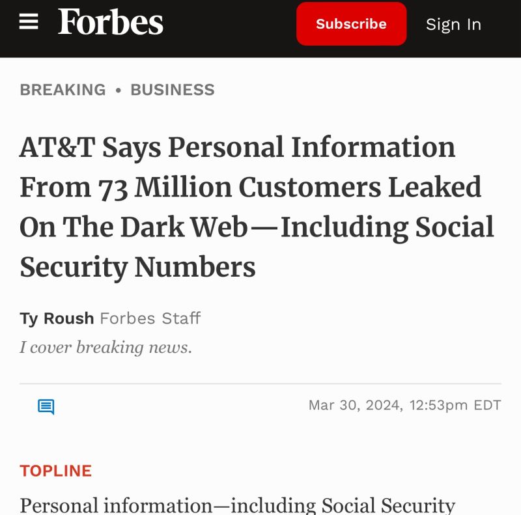The height and width of the screenshot is (515, 521).
Task: Open the Sign In link
Action: (x=453, y=25)
